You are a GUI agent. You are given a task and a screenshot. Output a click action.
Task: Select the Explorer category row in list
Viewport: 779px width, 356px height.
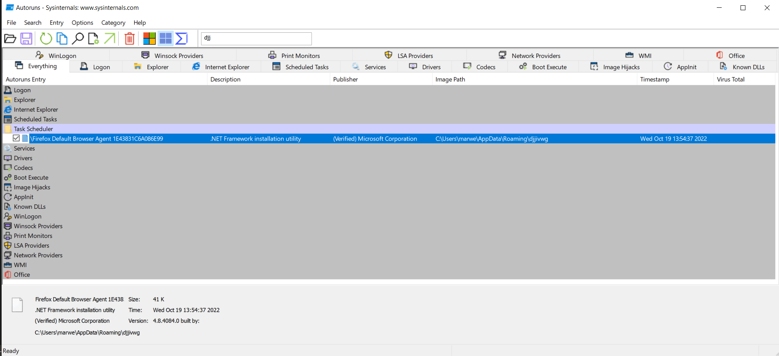click(x=389, y=100)
